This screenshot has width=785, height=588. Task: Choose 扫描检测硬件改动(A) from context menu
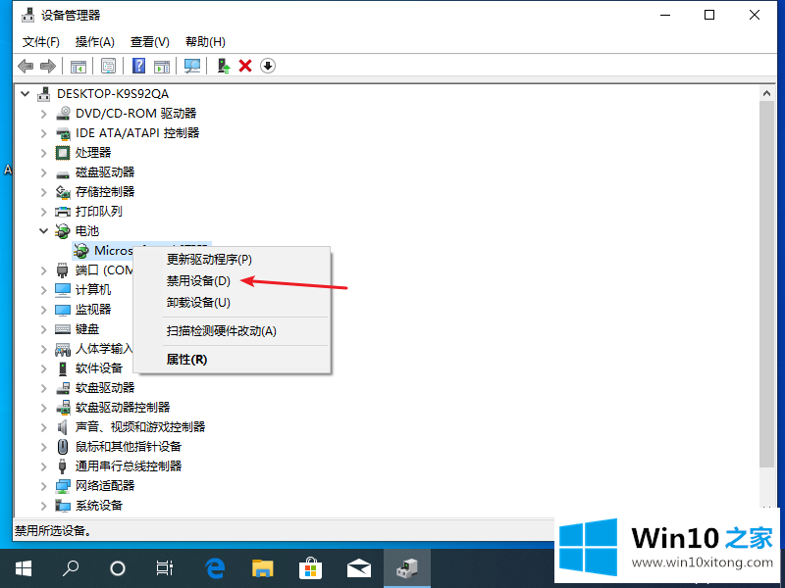click(x=232, y=331)
